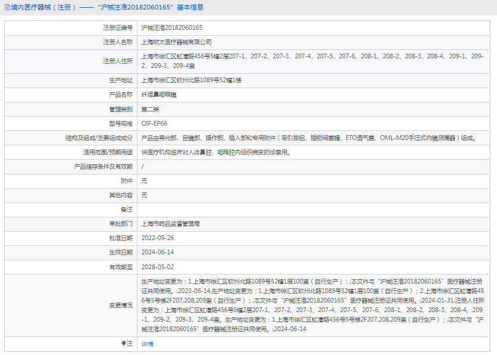This screenshot has height=355, width=497.
Task: Click 上海市徐汇区钦州北路1089号52幢1楼 in 生产地址 row
Action: pyautogui.click(x=192, y=80)
